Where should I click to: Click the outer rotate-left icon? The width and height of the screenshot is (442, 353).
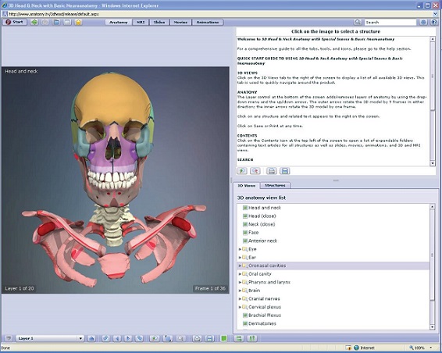[x=105, y=338]
